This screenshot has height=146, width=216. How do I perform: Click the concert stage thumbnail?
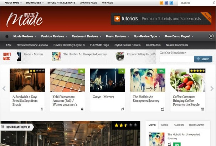click(x=108, y=80)
